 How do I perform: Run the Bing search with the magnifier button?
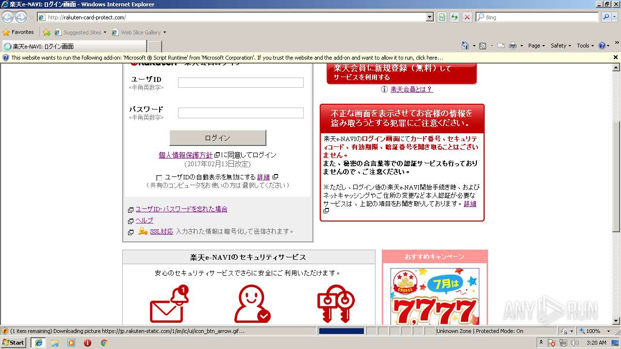tap(605, 17)
